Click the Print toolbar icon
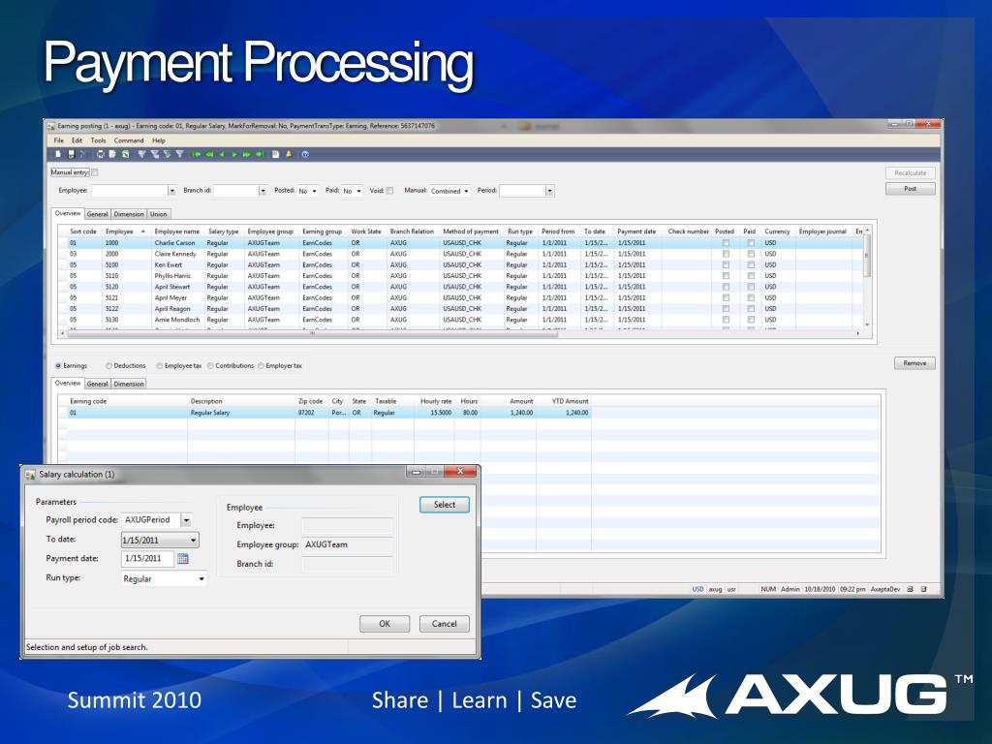The image size is (992, 744). (100, 154)
